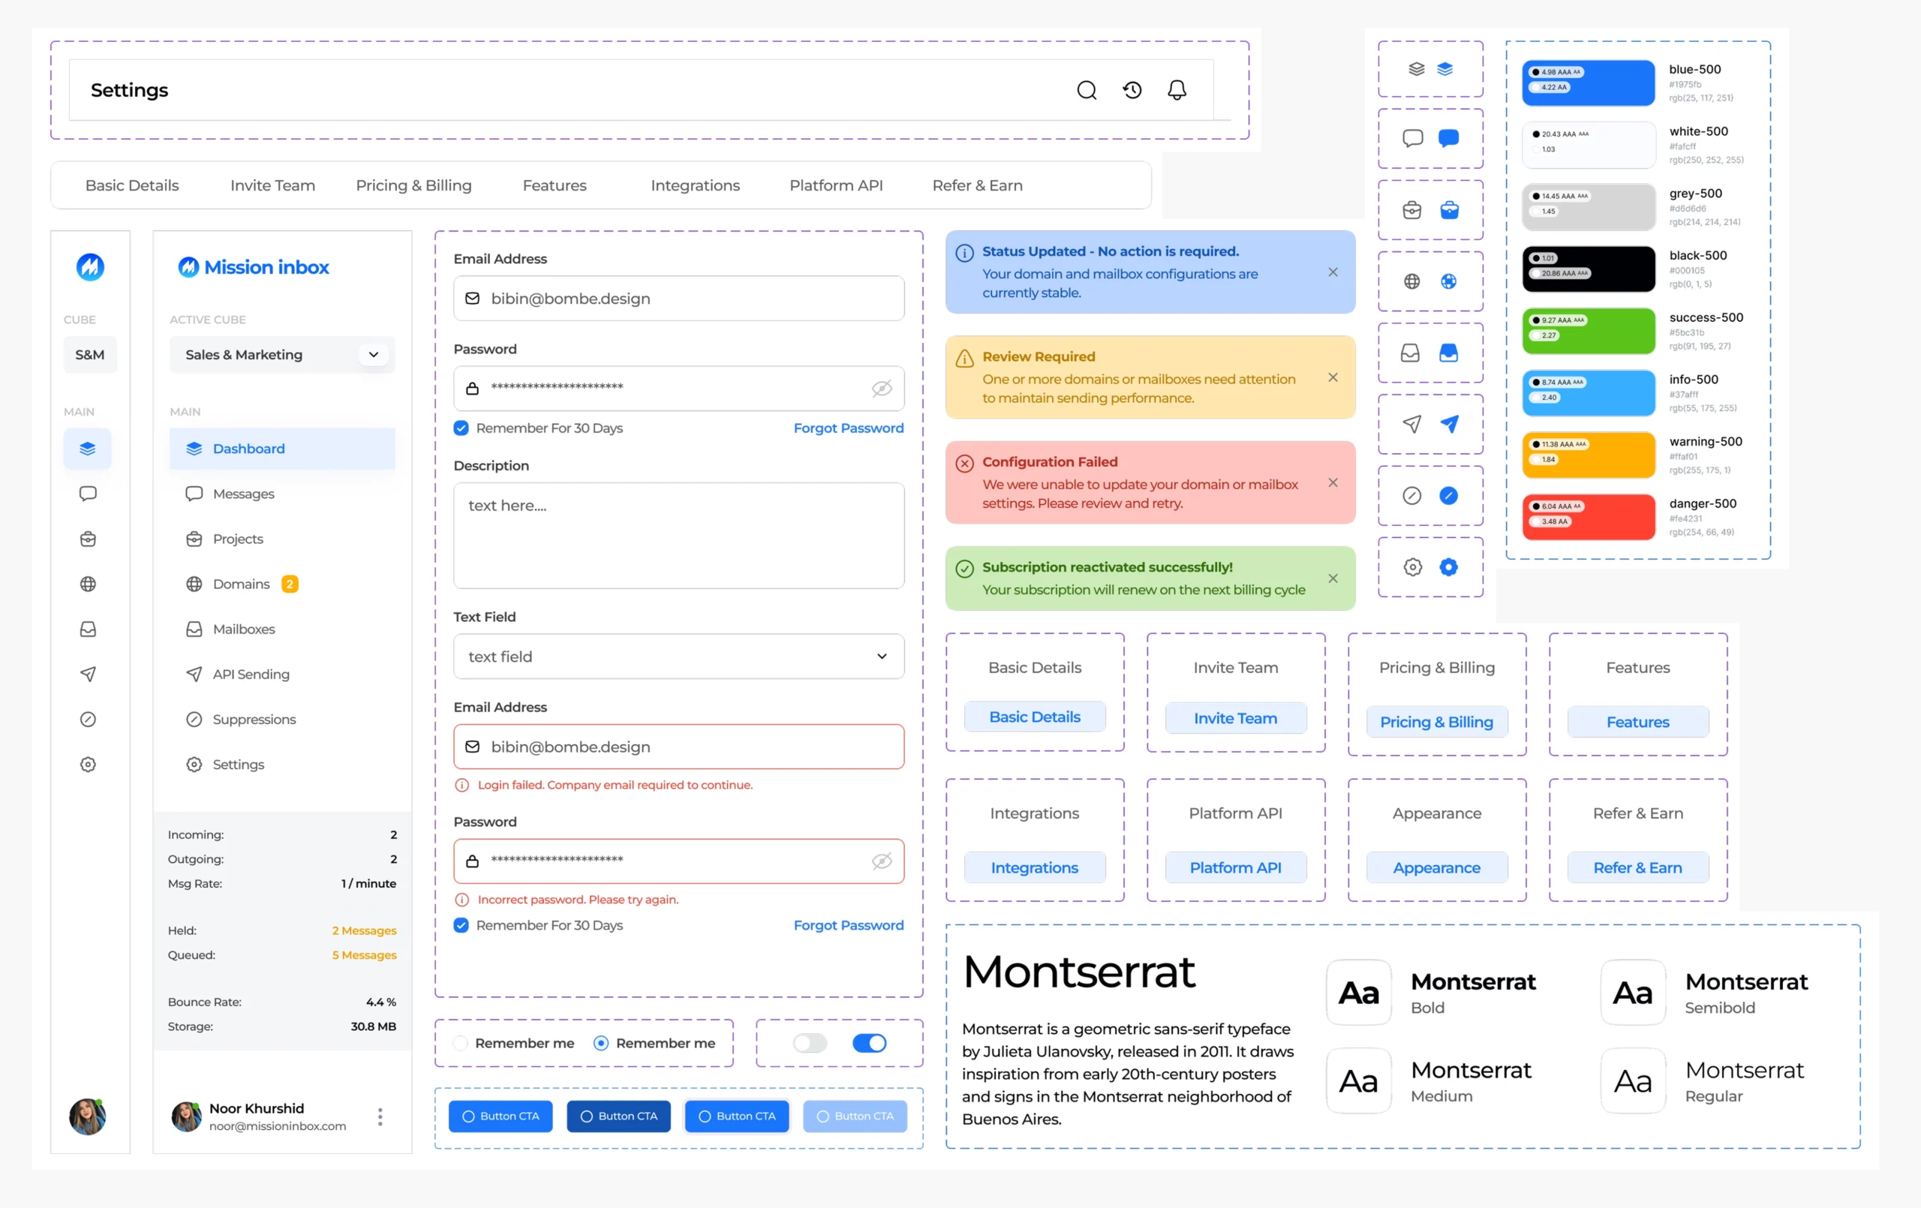Open the text field dropdown
This screenshot has width=1921, height=1208.
coord(881,657)
